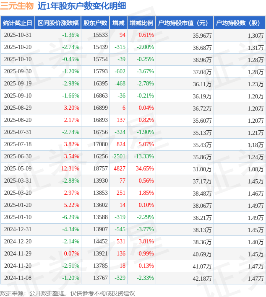Viewport: 266px width, 297px height.
Task: Click the 42.18万 per-holder market value
Action: tap(202, 278)
